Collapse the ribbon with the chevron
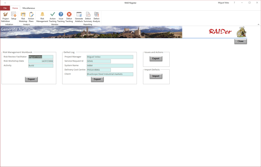261x167 pixels. pos(258,24)
